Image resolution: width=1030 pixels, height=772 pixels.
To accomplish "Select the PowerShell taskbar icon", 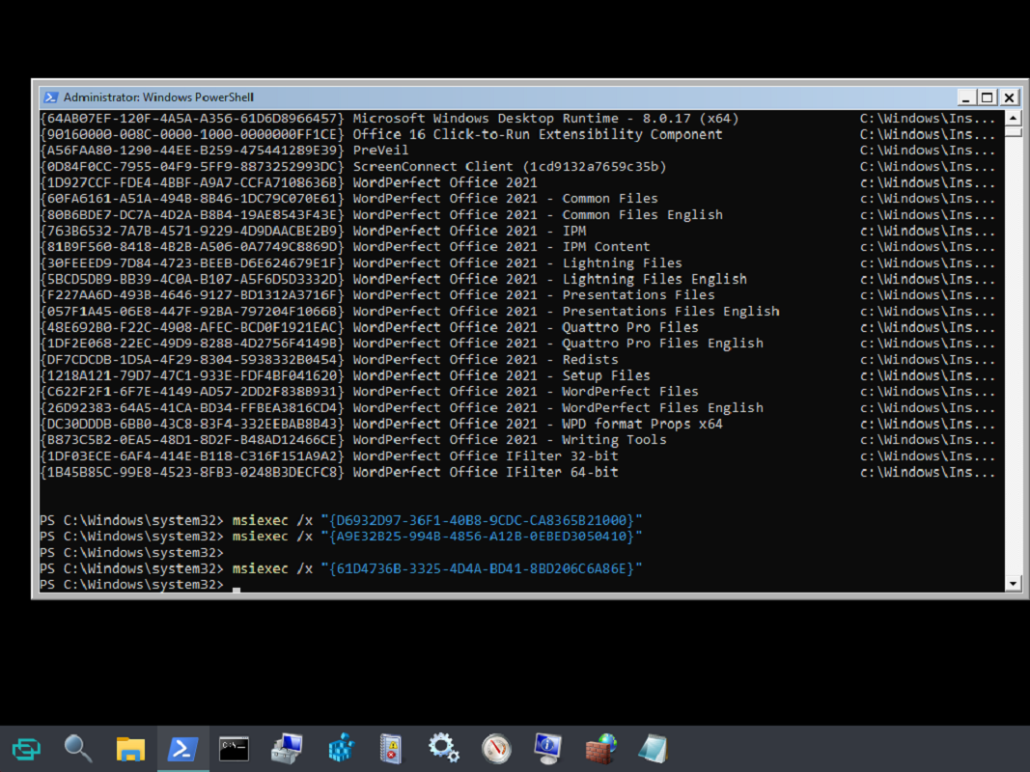I will coord(182,748).
